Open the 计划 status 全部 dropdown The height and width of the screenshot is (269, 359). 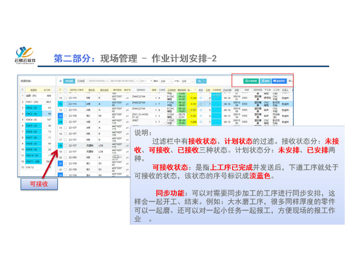[x=188, y=81]
